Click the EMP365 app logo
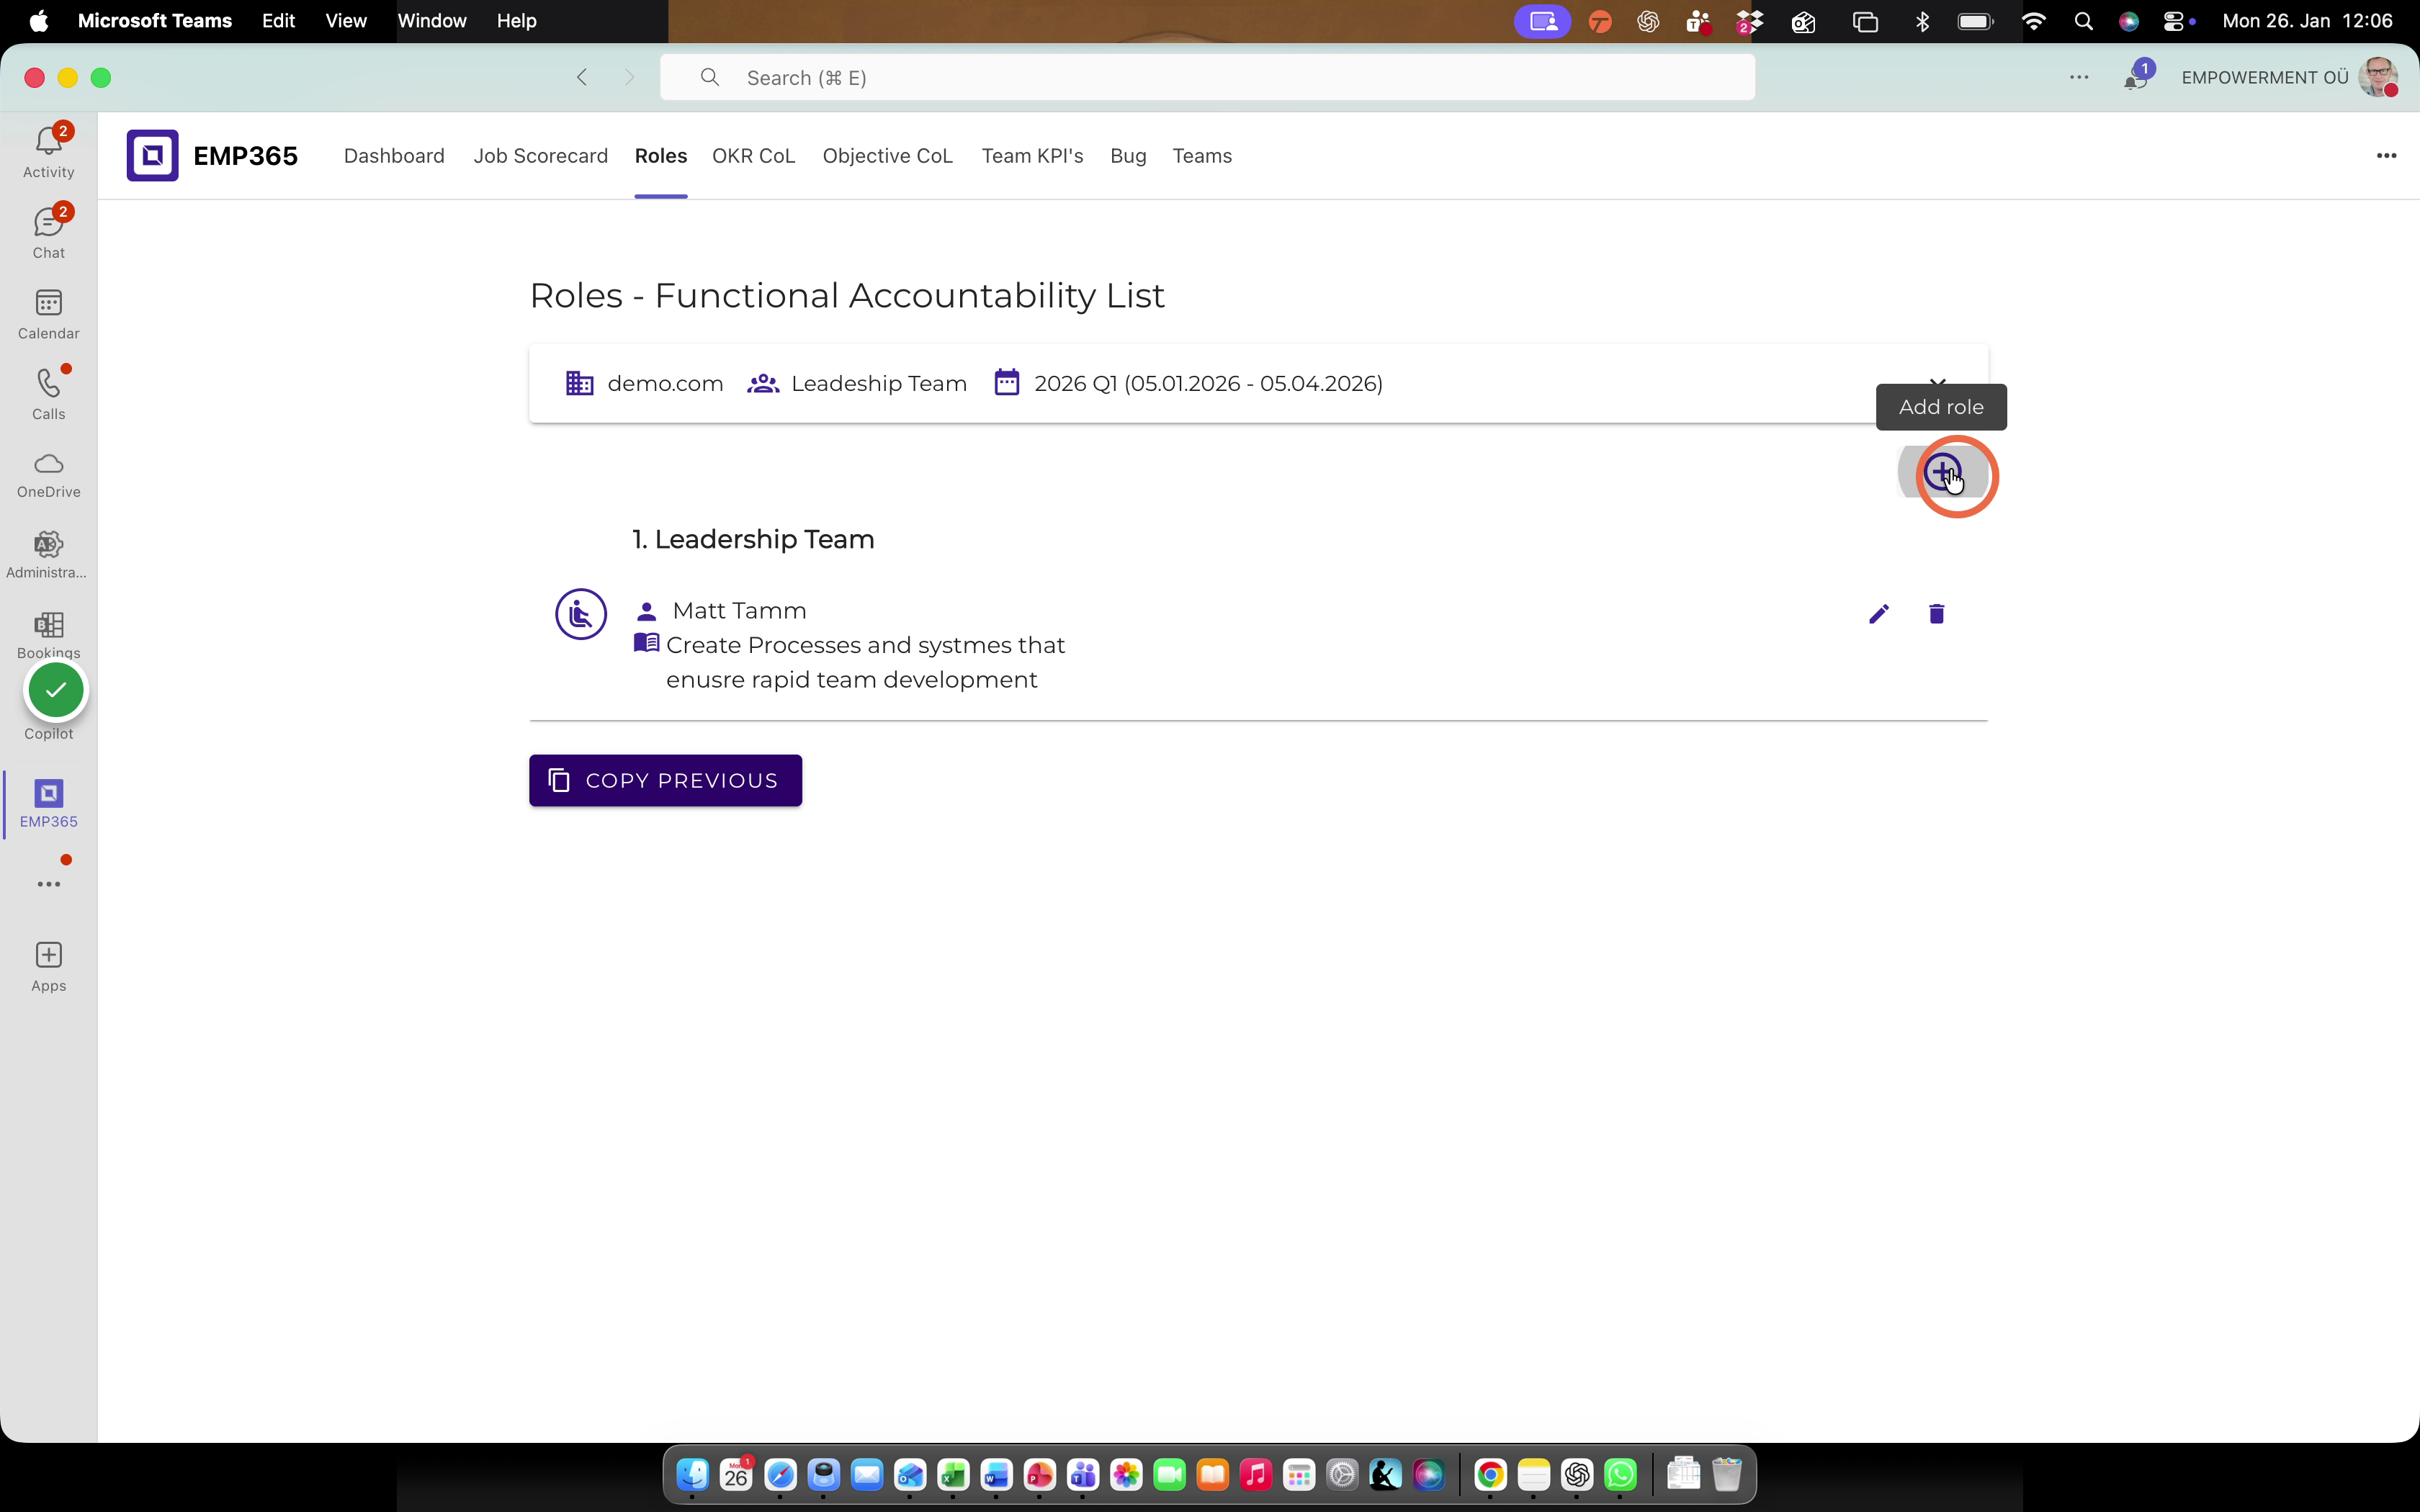The image size is (2420, 1512). (152, 156)
